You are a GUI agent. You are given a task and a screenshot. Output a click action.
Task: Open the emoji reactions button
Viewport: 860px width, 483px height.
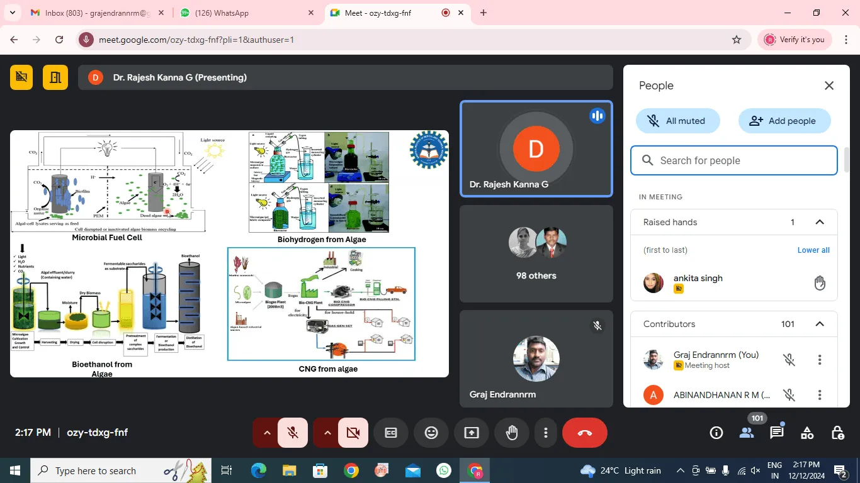pyautogui.click(x=431, y=433)
